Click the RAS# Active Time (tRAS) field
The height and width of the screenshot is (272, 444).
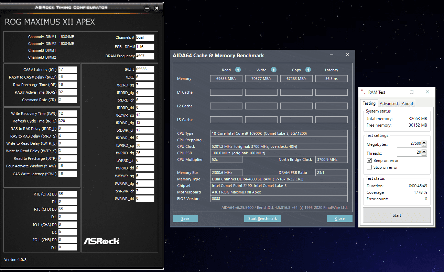pos(67,92)
